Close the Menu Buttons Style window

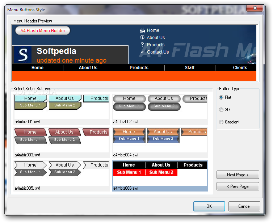255,8
